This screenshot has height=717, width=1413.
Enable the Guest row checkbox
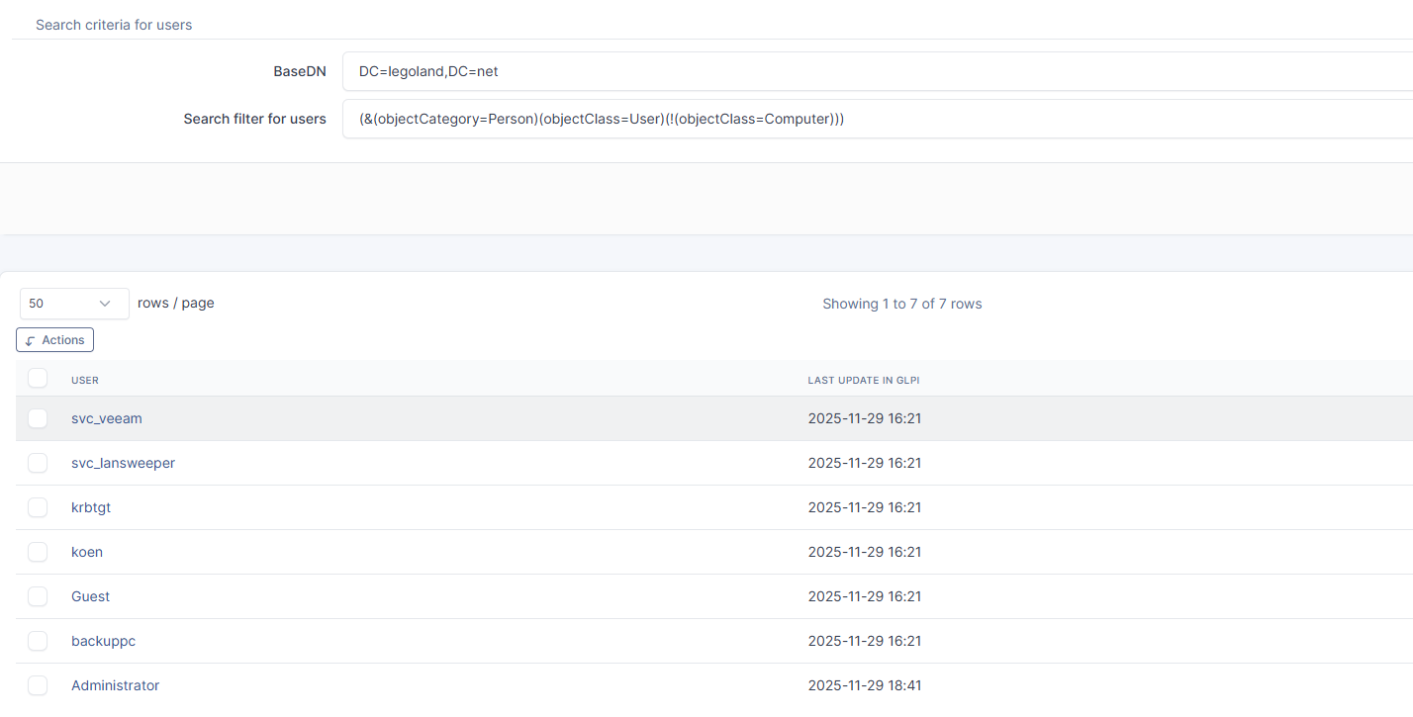[x=38, y=596]
